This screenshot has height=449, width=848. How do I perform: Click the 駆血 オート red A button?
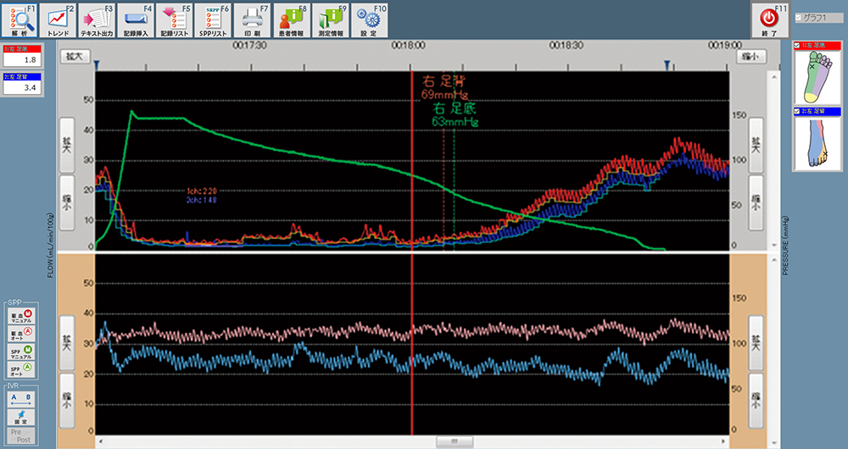pyautogui.click(x=23, y=334)
